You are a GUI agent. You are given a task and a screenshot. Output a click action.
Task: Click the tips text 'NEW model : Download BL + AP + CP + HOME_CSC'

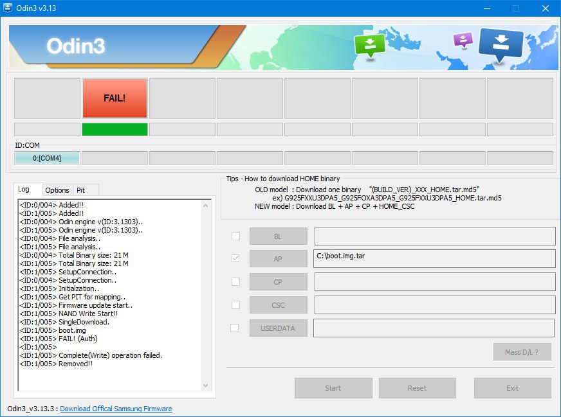click(335, 206)
